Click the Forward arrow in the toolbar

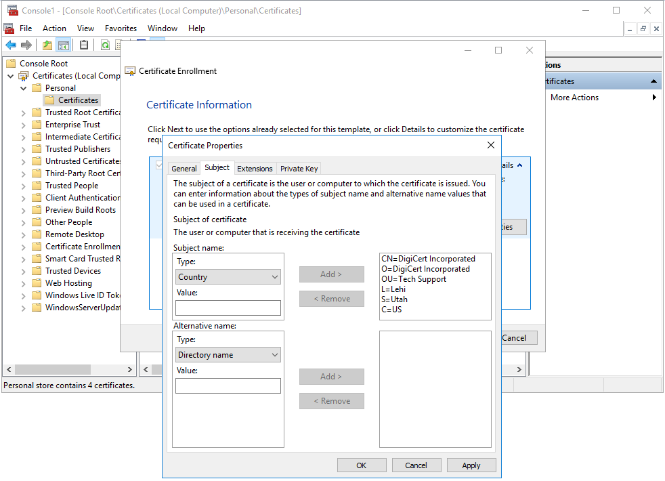click(26, 45)
